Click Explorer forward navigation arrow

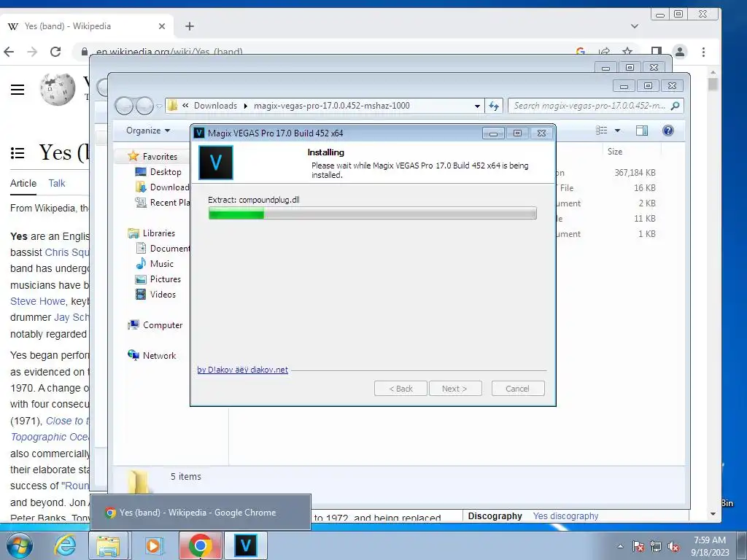pos(144,106)
